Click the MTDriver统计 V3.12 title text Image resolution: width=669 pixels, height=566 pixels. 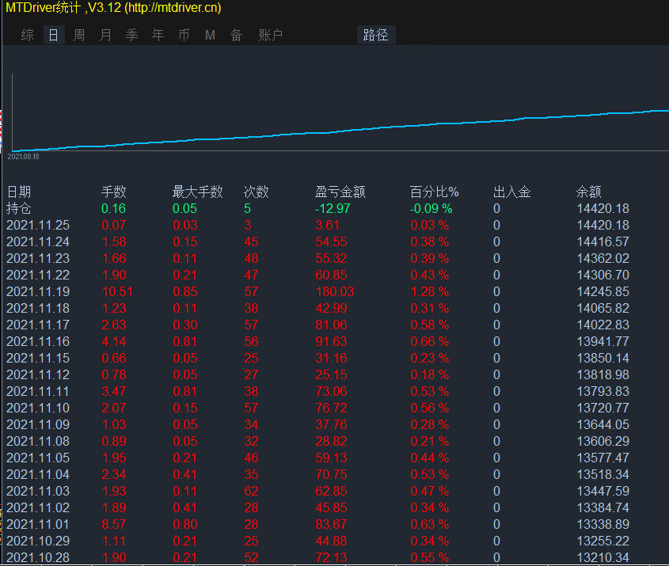tap(113, 8)
